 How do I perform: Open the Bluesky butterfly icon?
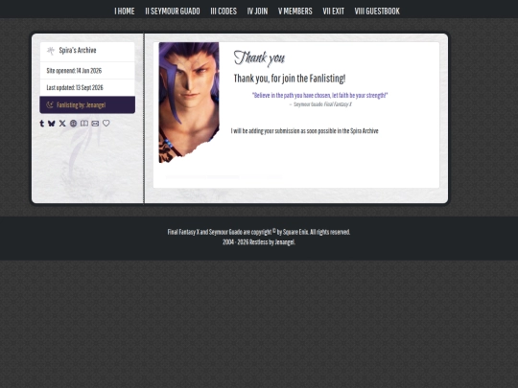click(52, 124)
